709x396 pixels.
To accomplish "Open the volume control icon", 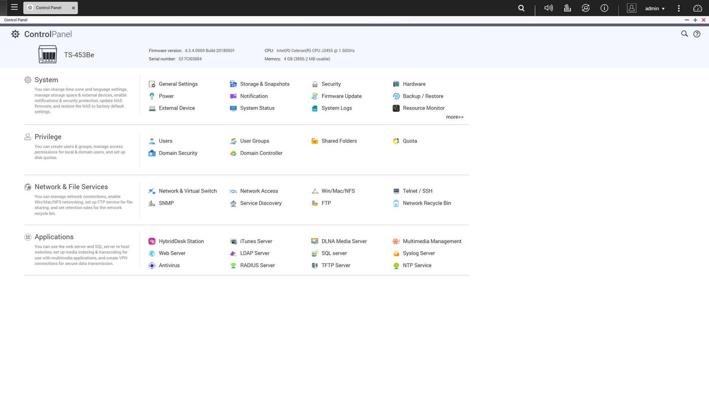I will [x=548, y=8].
